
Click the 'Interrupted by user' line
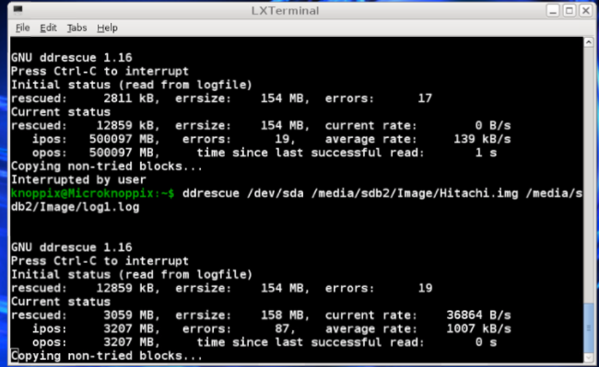[x=78, y=179]
